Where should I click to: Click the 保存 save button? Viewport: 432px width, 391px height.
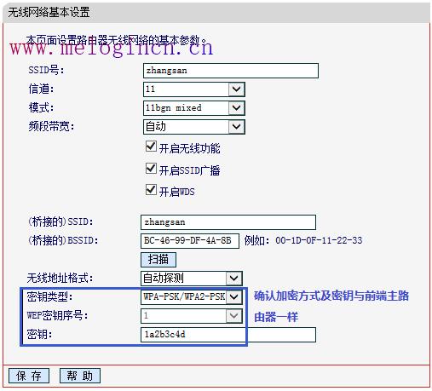[29, 376]
